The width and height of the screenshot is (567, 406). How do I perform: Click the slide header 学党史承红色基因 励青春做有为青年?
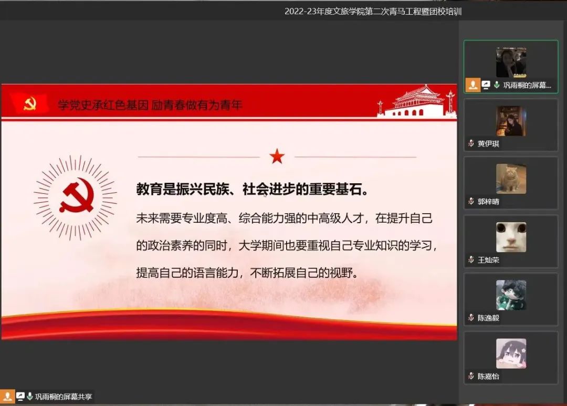pos(150,105)
